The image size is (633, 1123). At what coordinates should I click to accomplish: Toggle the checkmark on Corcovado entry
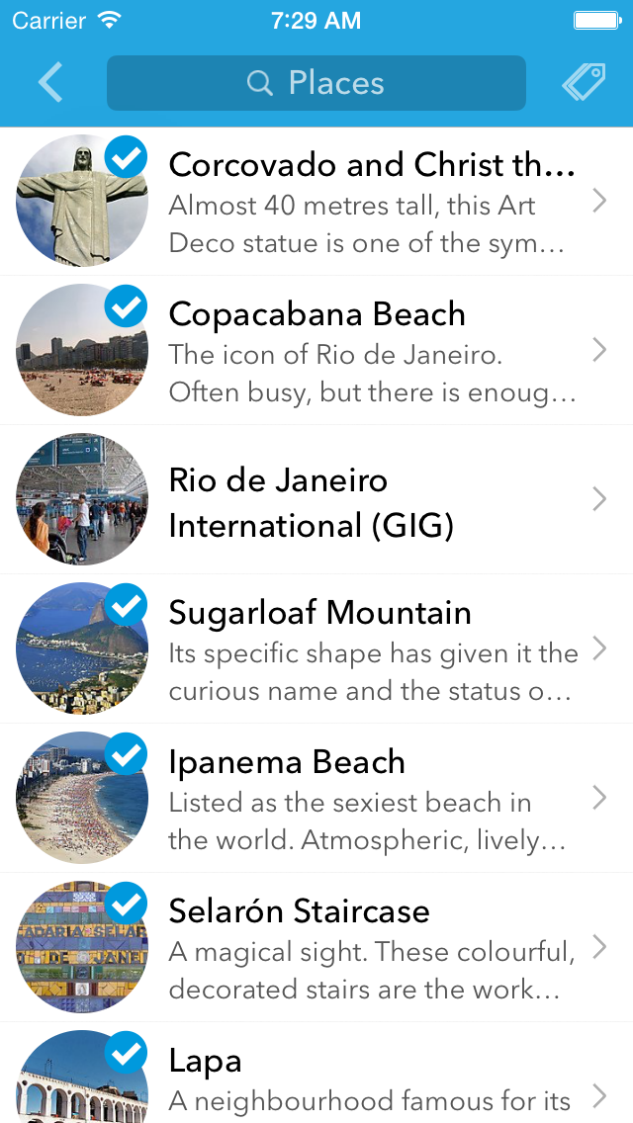(x=126, y=157)
